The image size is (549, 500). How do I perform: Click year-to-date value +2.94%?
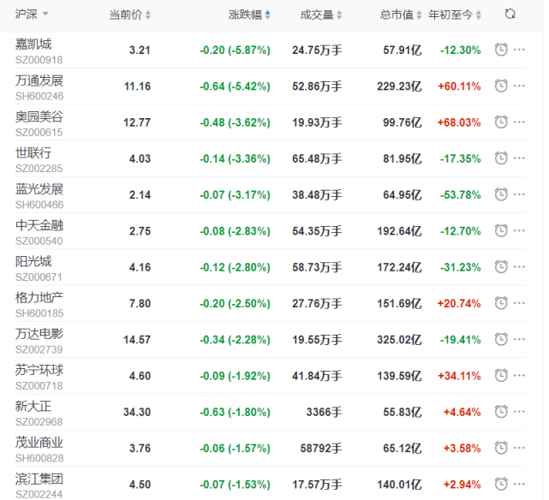[462, 485]
